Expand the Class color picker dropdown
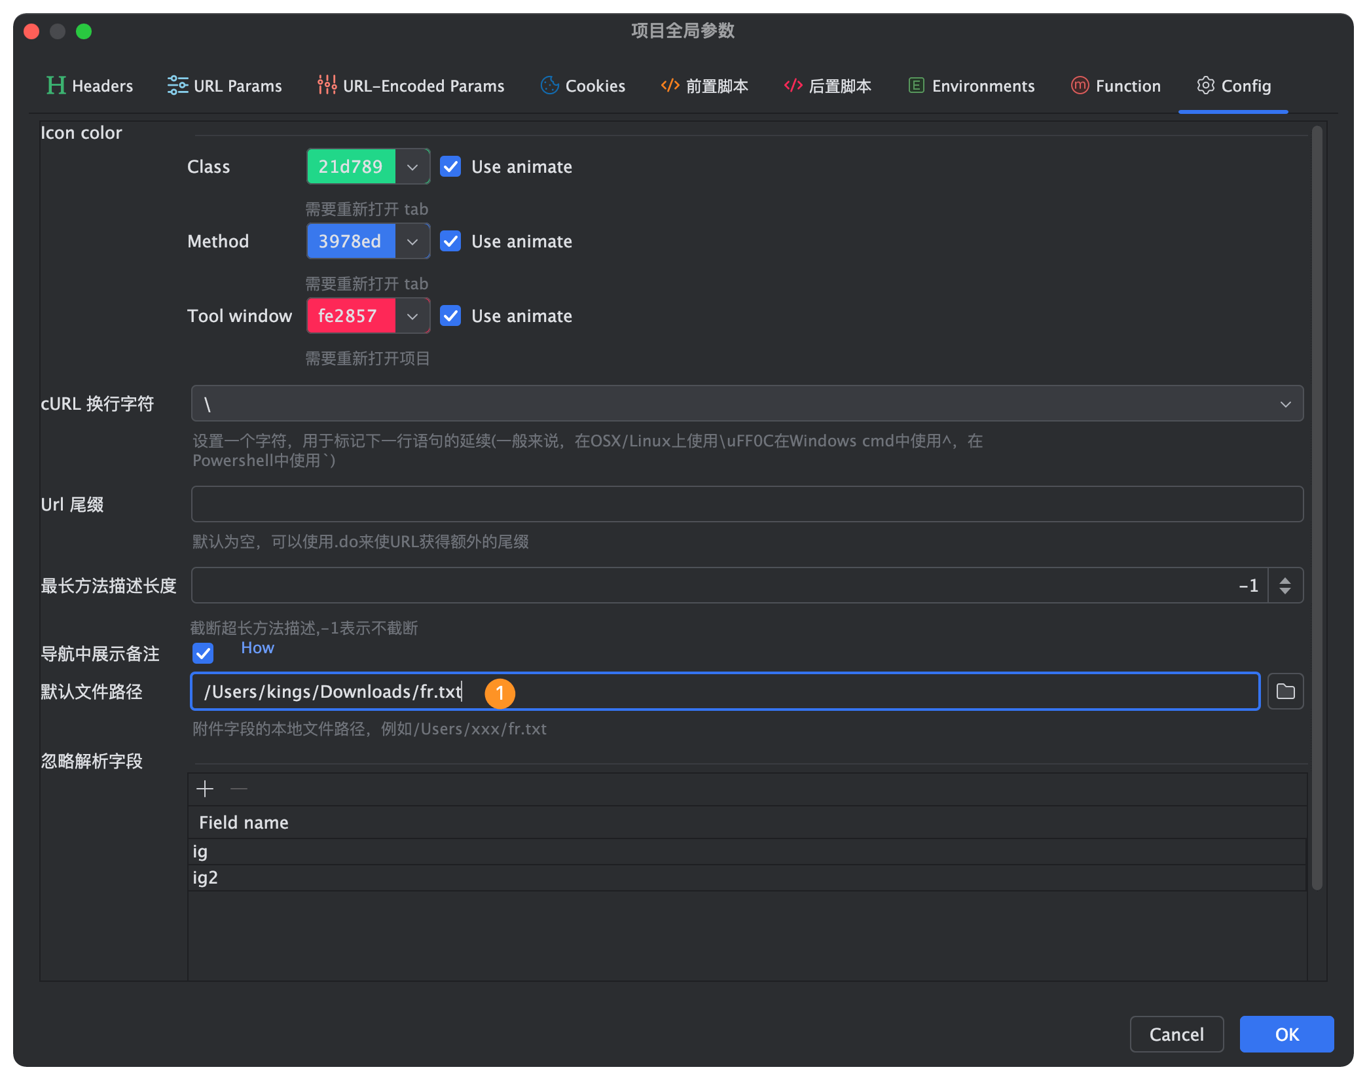Image resolution: width=1367 pixels, height=1080 pixels. point(412,166)
